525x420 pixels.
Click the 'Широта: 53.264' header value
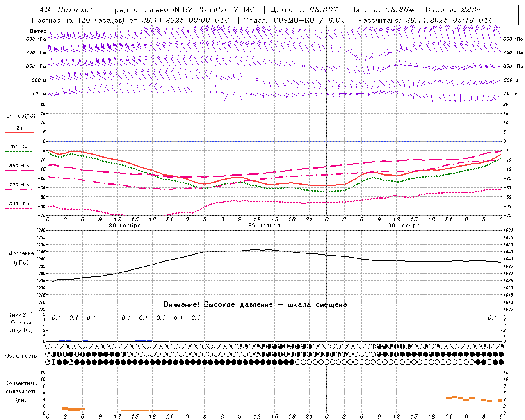[382, 10]
